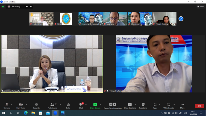
Task: Expand audio options arrow beside Unmute
Action: coord(12,105)
